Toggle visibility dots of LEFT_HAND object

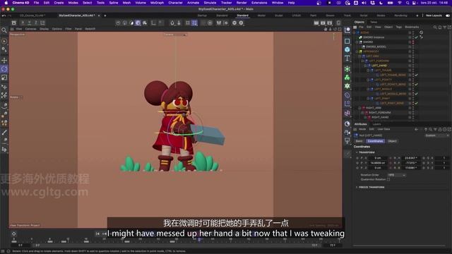tap(412, 66)
